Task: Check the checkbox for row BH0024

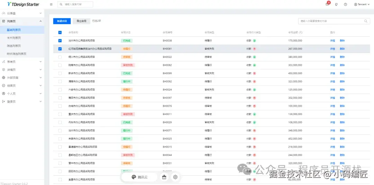Action: tap(60, 89)
